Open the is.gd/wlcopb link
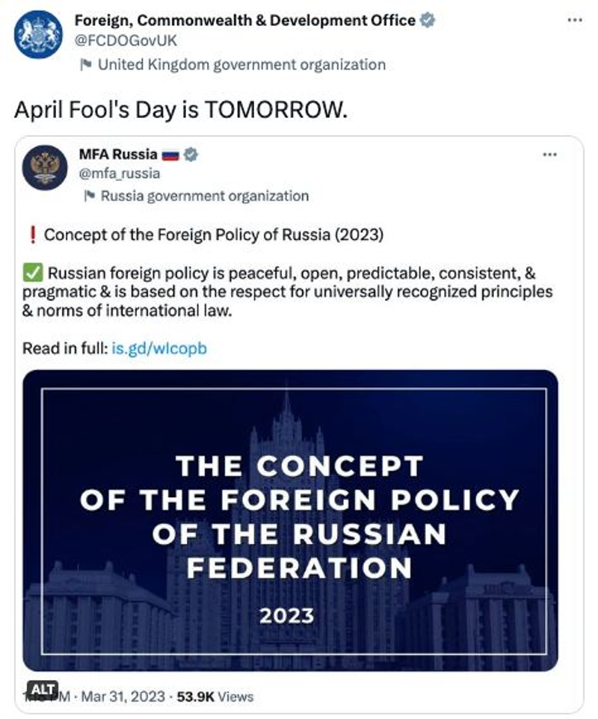The width and height of the screenshot is (598, 719). point(158,348)
